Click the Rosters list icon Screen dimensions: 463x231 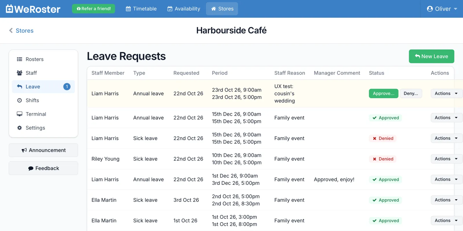(19, 59)
